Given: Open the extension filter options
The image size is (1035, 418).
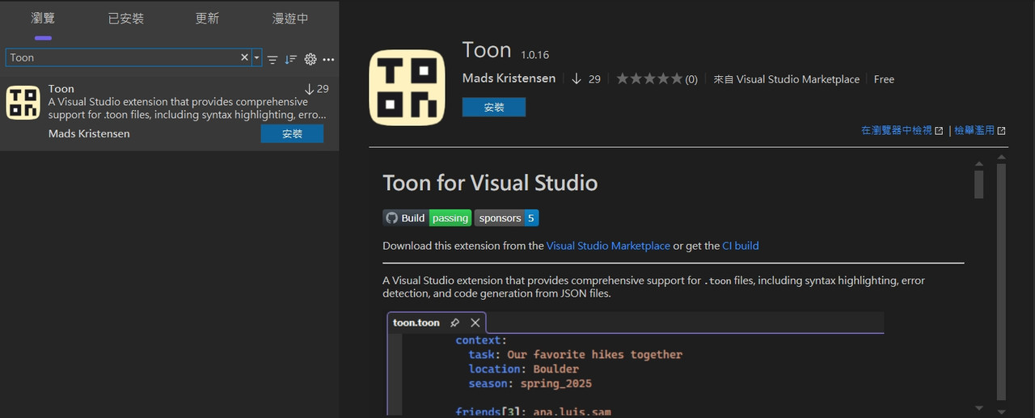Looking at the screenshot, I should click(x=272, y=59).
